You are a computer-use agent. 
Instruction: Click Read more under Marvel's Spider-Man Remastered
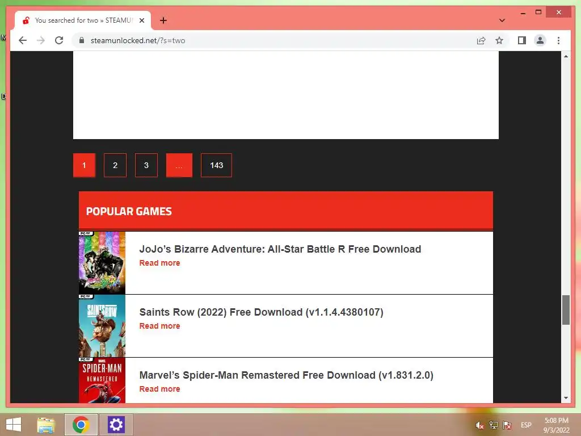click(x=159, y=389)
